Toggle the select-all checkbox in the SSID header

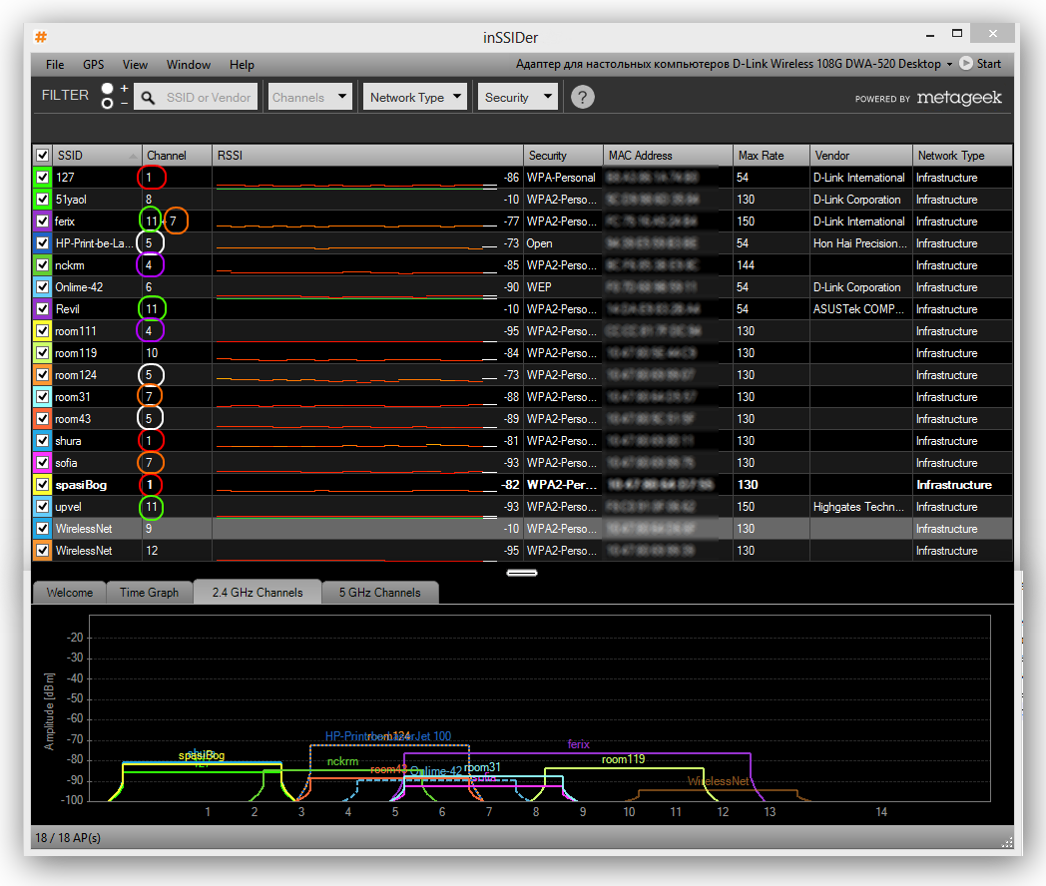[43, 156]
